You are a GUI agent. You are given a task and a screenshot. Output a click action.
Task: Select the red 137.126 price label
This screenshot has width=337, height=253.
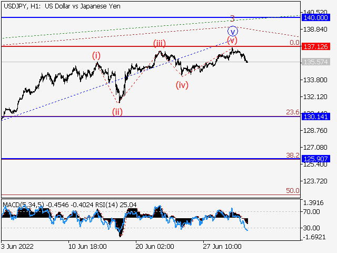pyautogui.click(x=316, y=46)
